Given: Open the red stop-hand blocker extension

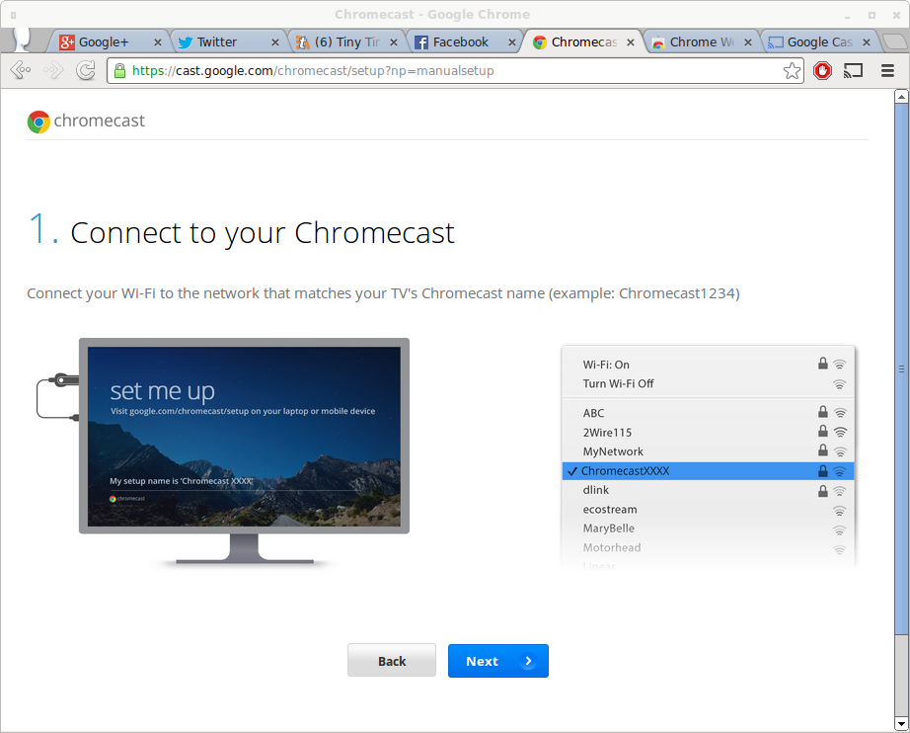Looking at the screenshot, I should 822,71.
